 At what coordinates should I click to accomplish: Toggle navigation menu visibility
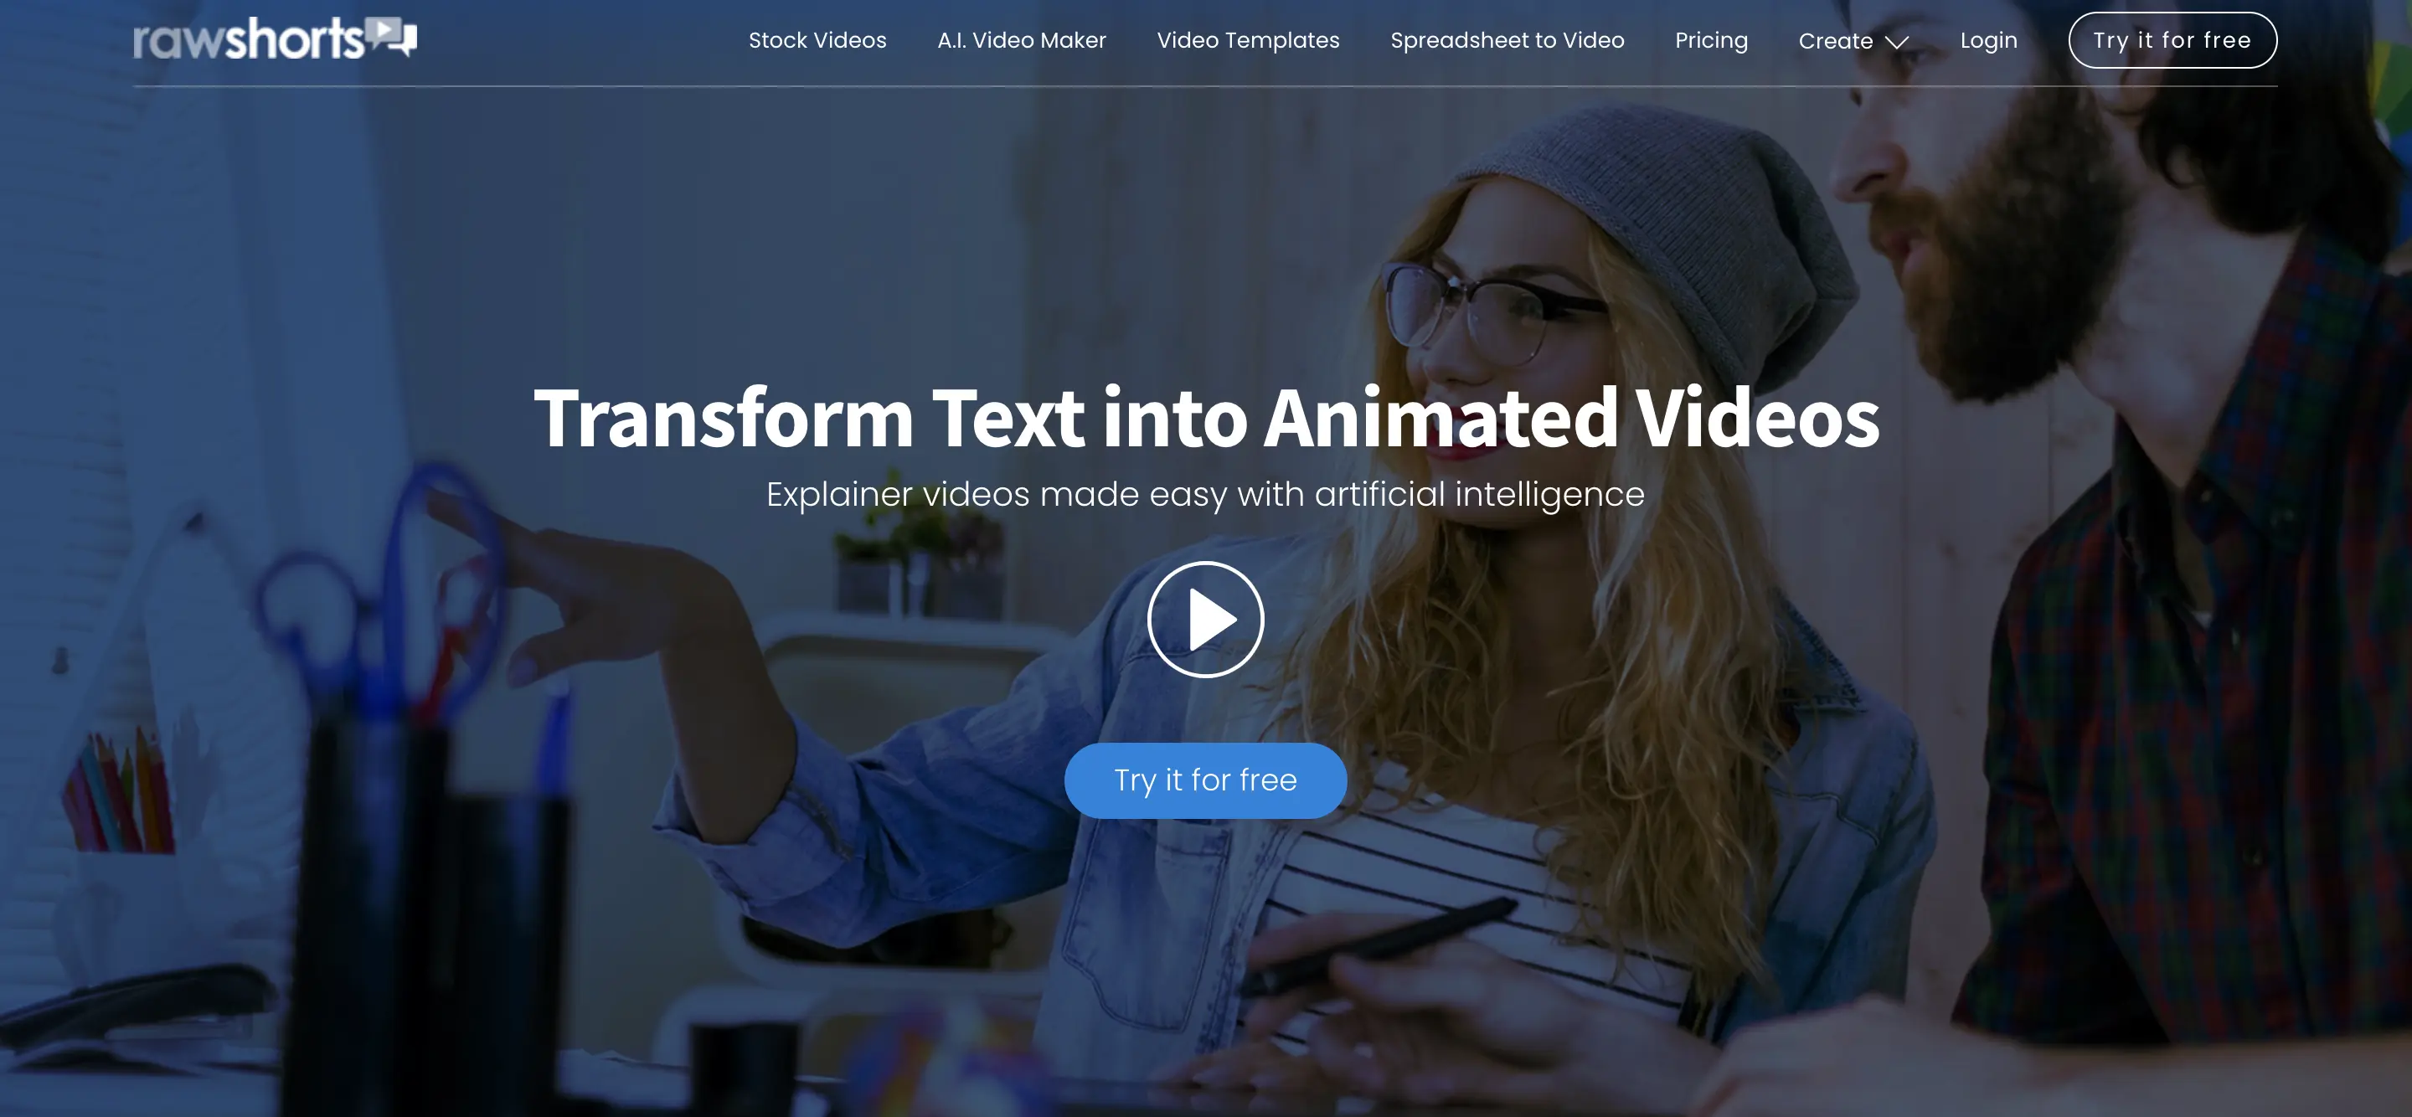[1852, 39]
